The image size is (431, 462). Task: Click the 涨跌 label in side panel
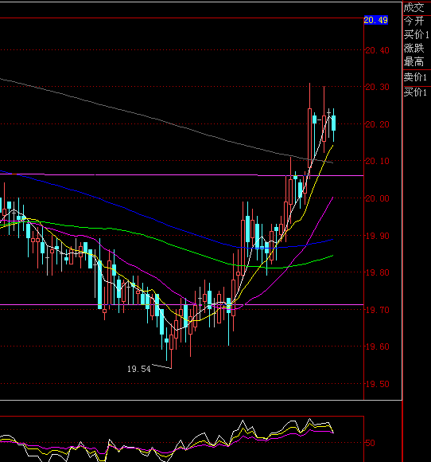[414, 48]
